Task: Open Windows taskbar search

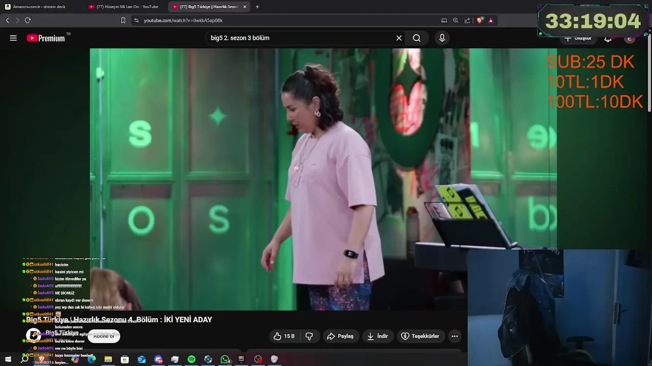Action: (24, 359)
